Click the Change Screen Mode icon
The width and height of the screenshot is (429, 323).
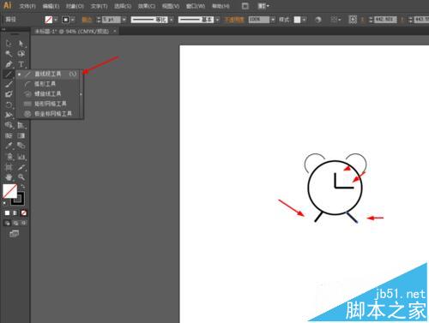pos(14,234)
